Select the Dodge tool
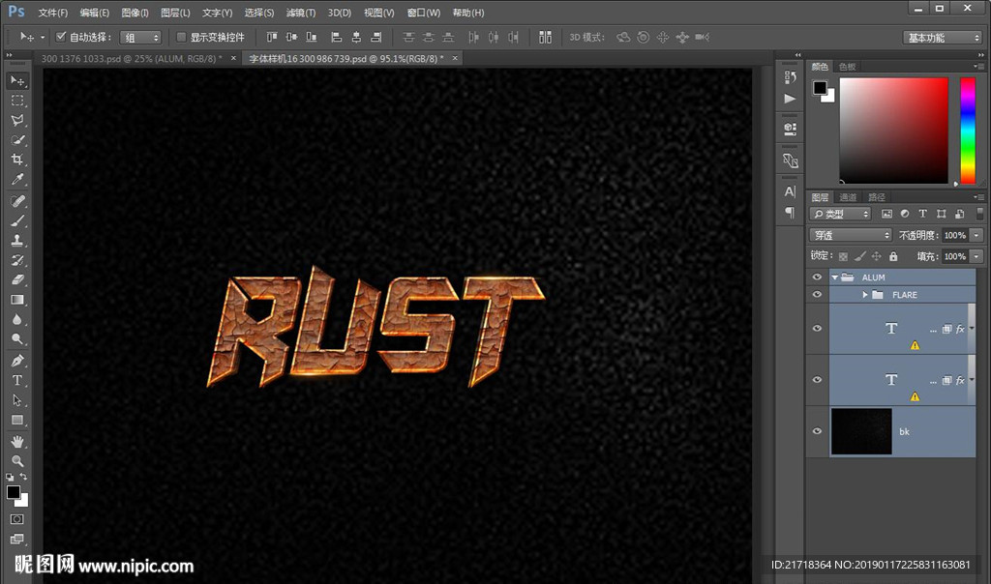Viewport: 991px width, 584px height. click(17, 338)
